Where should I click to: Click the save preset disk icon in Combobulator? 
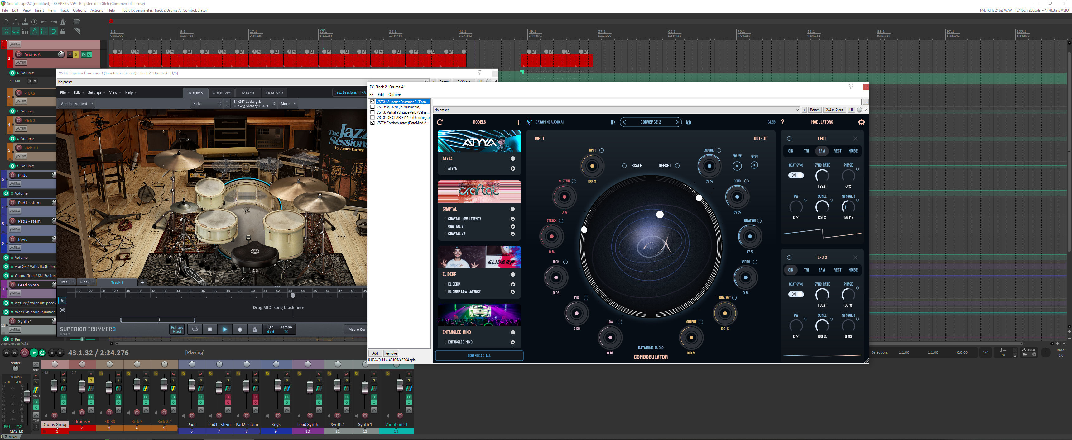click(689, 122)
